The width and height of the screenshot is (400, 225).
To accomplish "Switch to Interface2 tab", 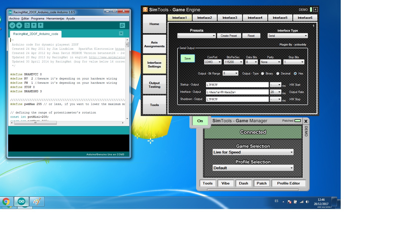I will (x=204, y=18).
